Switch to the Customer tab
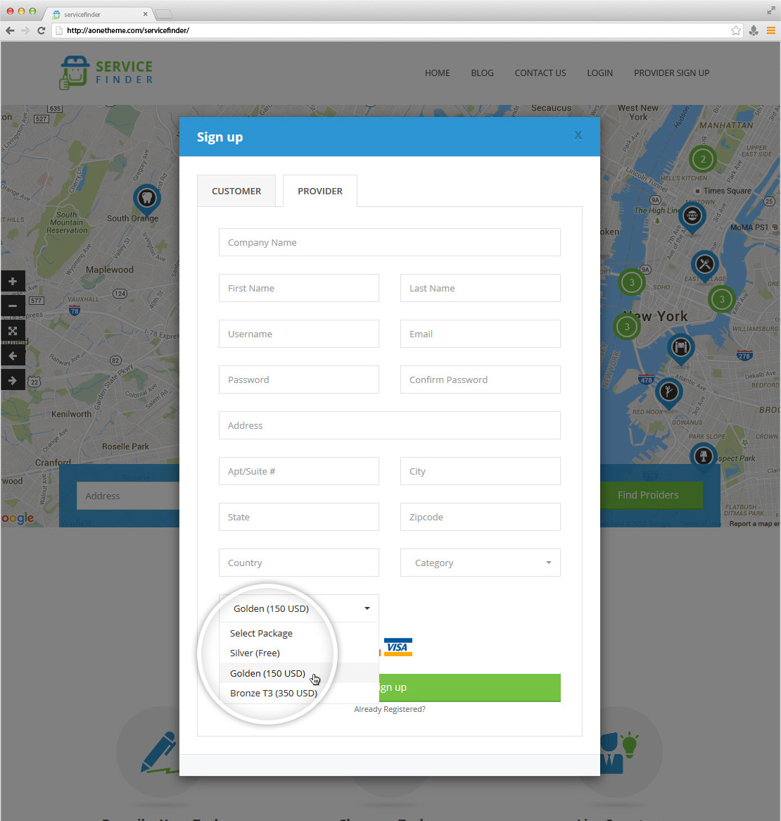The height and width of the screenshot is (821, 781). click(x=236, y=191)
